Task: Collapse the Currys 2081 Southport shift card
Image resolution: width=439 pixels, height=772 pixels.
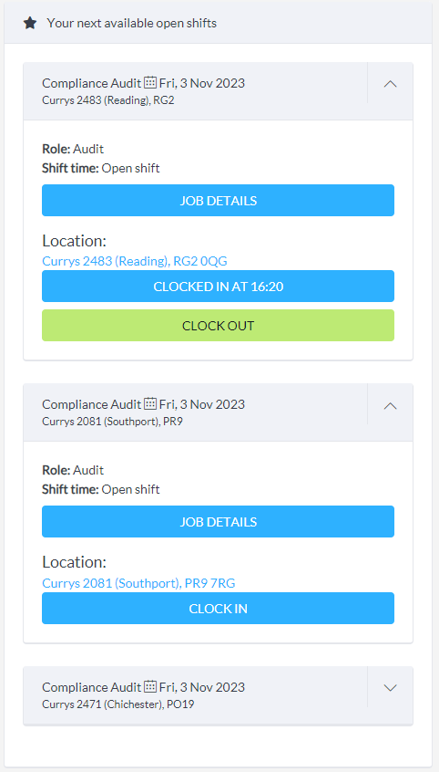Action: click(390, 405)
